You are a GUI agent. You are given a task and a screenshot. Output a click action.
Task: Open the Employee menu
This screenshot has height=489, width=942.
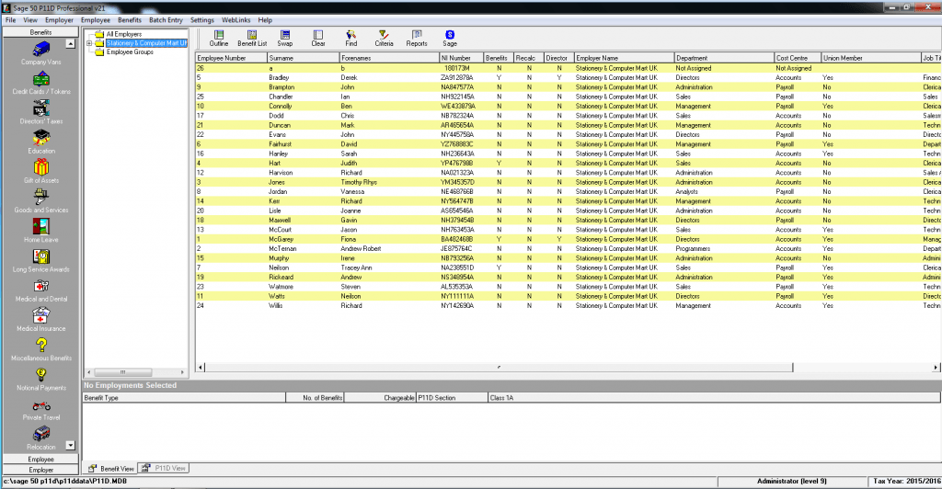point(96,20)
